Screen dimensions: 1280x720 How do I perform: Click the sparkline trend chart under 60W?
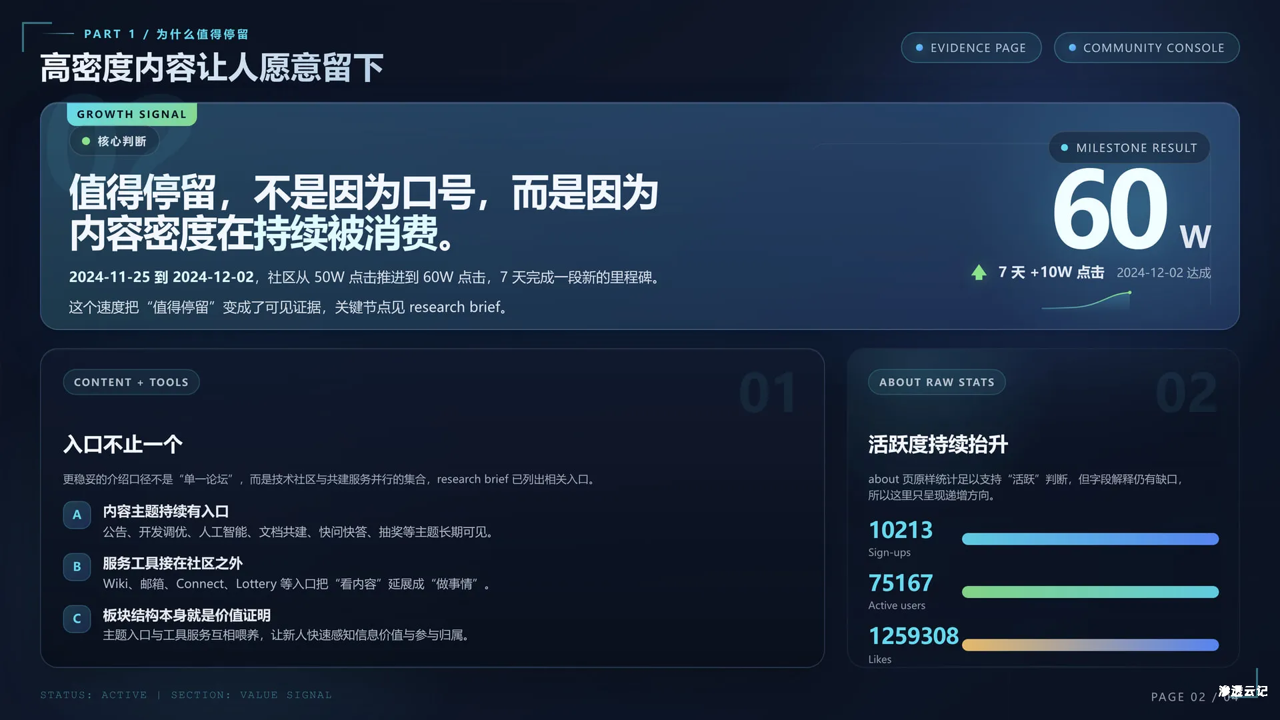[1087, 301]
